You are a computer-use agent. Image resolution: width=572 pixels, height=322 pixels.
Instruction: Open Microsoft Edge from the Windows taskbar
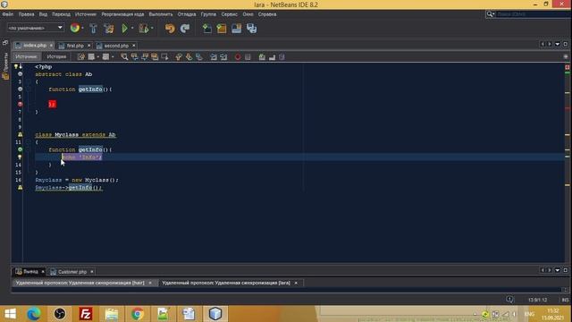pos(34,314)
